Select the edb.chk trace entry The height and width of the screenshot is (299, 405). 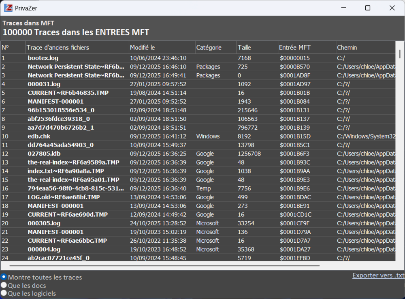pos(39,136)
